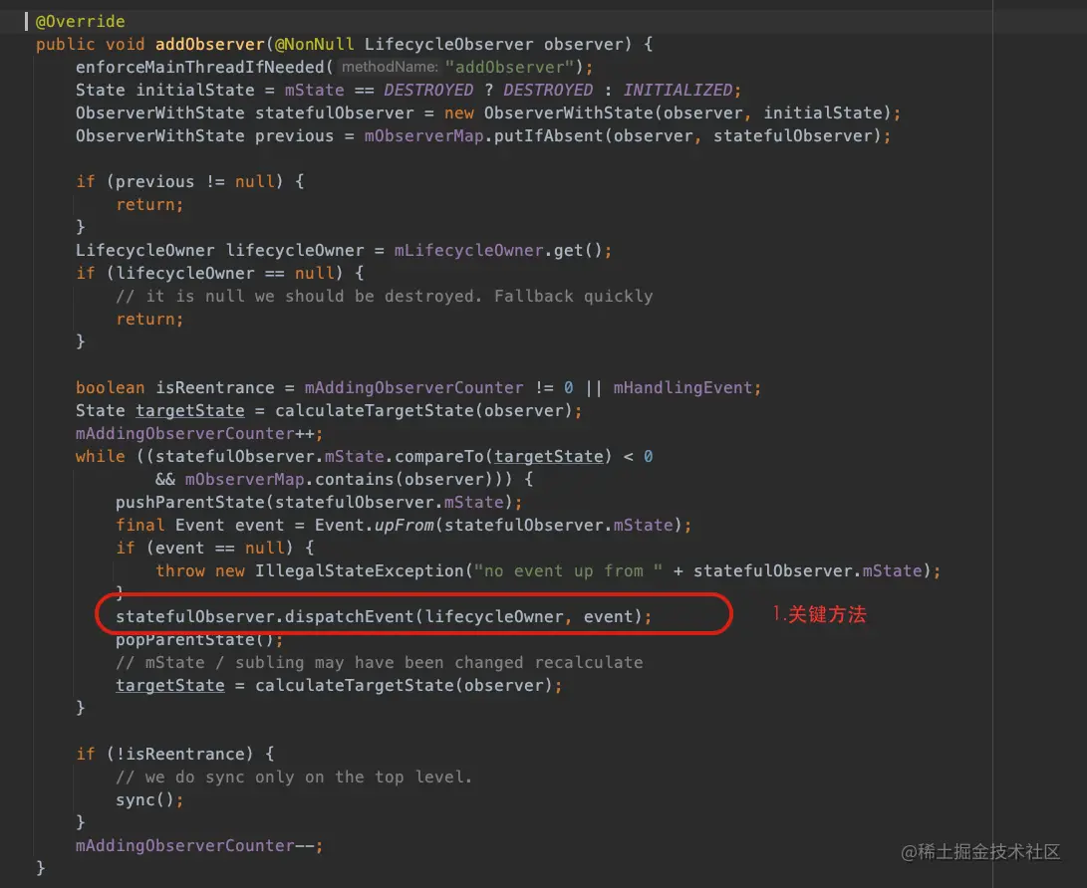Click isReentrance in its boolean declaration
The width and height of the screenshot is (1087, 888).
[x=215, y=388]
